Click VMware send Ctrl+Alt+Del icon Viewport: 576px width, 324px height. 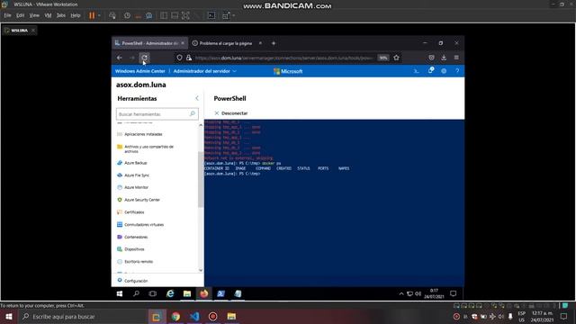pyautogui.click(x=112, y=15)
